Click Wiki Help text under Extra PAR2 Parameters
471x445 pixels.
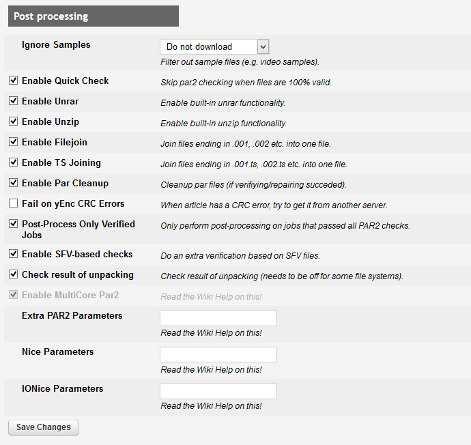tap(211, 333)
